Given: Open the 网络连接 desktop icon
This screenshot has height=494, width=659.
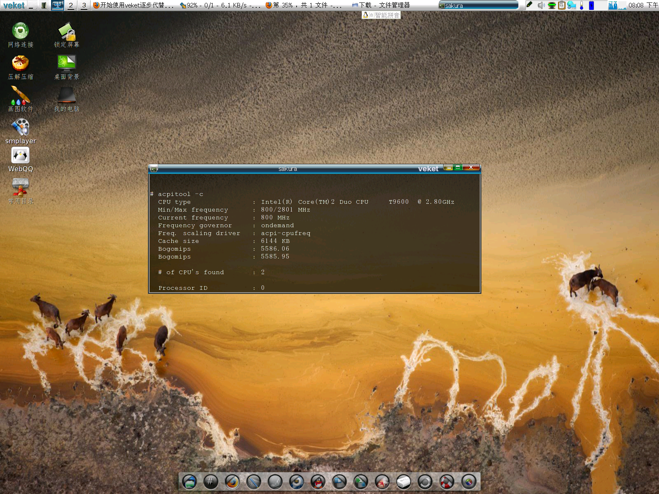Looking at the screenshot, I should (21, 35).
